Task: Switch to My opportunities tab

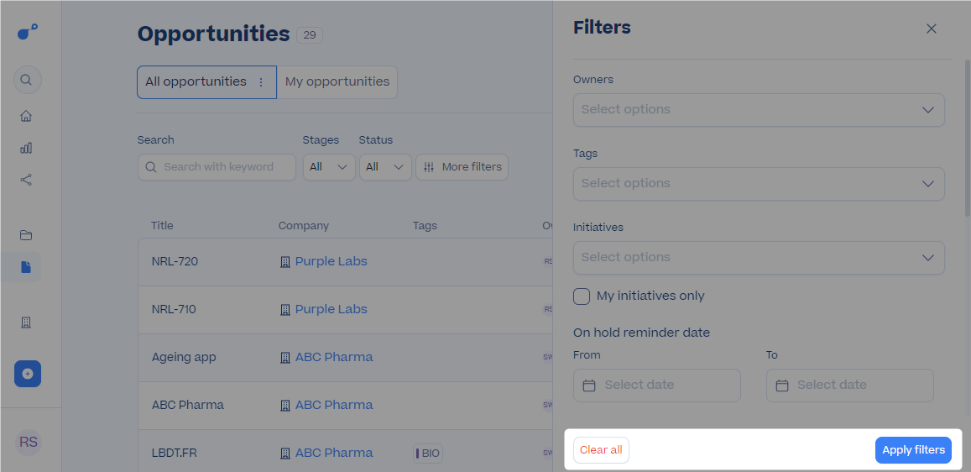Action: click(337, 81)
